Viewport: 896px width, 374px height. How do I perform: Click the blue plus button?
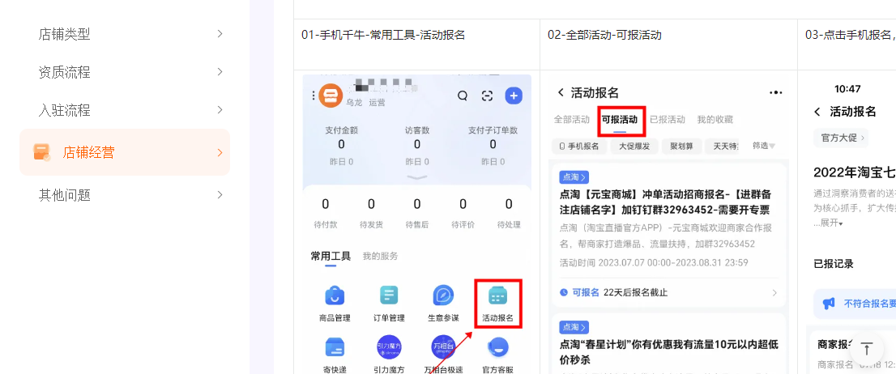click(513, 96)
